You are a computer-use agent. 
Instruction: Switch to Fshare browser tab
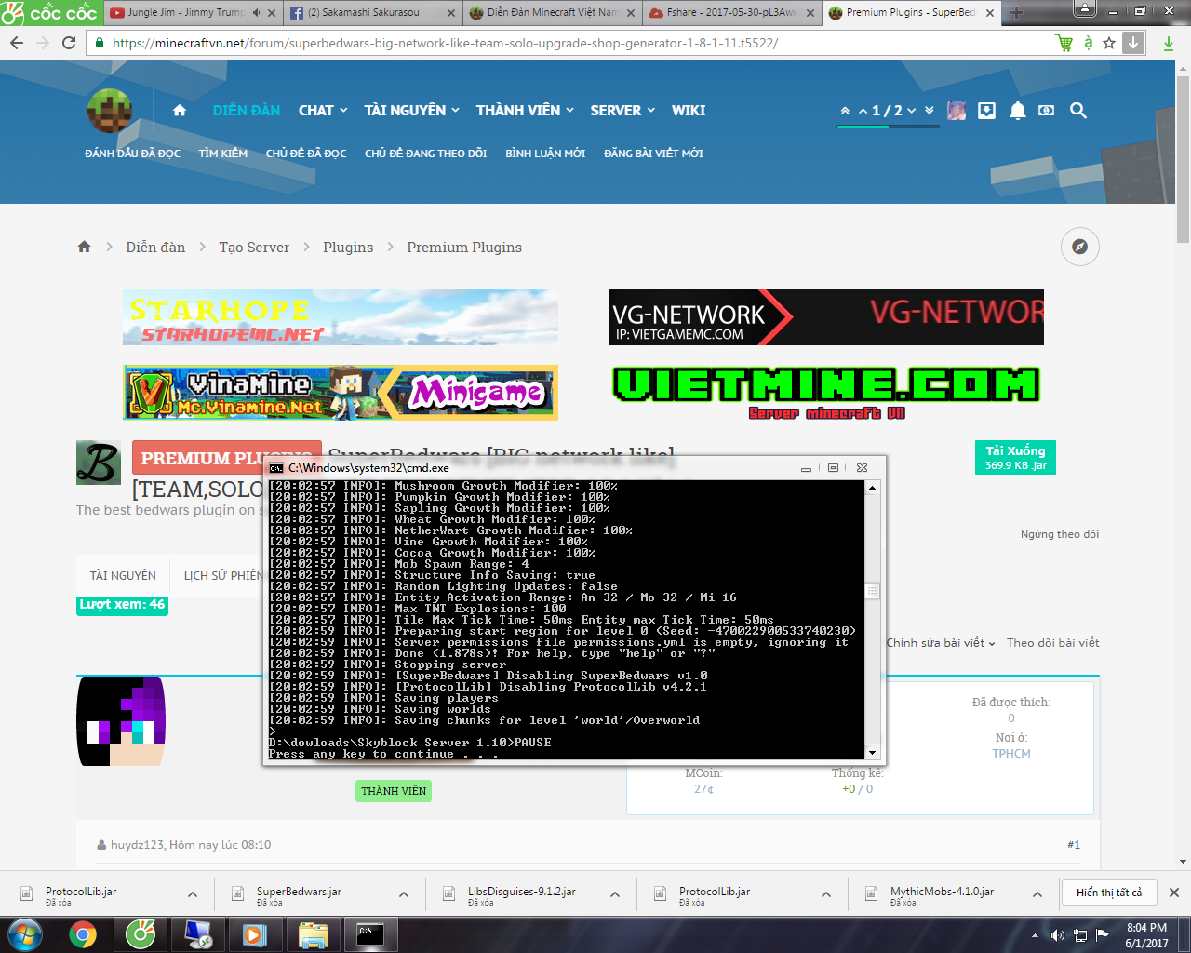click(731, 13)
